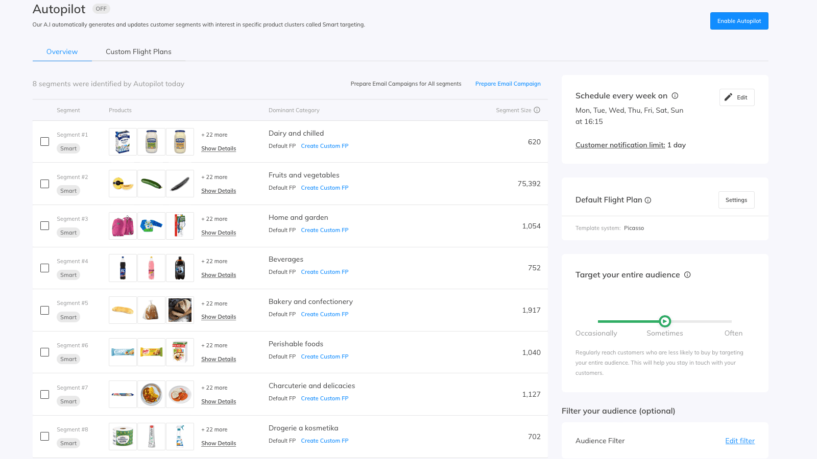The height and width of the screenshot is (459, 817).
Task: Click the Segment Size info icon
Action: point(537,110)
